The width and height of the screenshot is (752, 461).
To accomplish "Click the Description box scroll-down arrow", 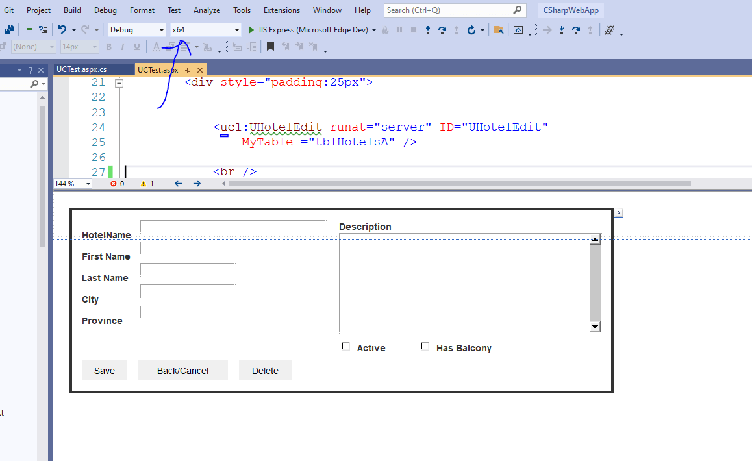I will (x=595, y=327).
